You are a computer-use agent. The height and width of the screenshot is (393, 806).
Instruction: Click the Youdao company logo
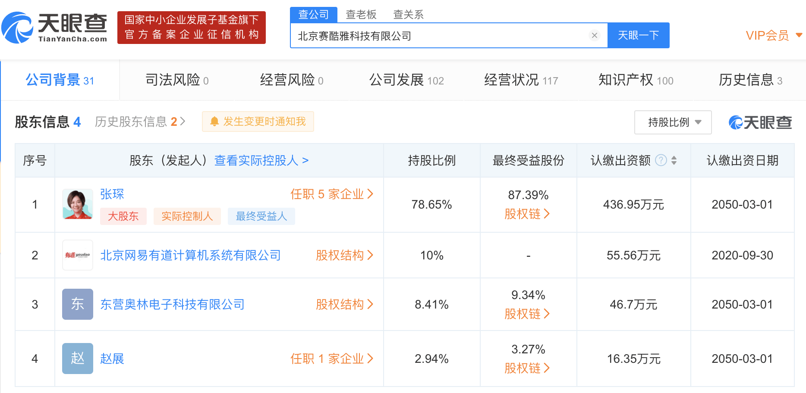(x=78, y=255)
